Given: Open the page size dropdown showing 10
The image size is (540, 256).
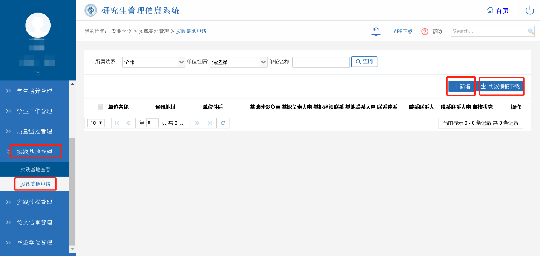Looking at the screenshot, I should coord(96,123).
